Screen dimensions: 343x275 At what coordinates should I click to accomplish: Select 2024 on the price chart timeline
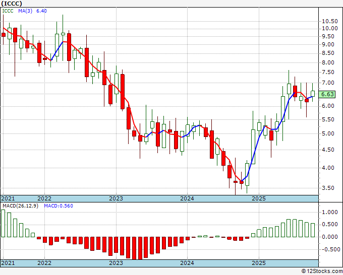[x=187, y=198]
